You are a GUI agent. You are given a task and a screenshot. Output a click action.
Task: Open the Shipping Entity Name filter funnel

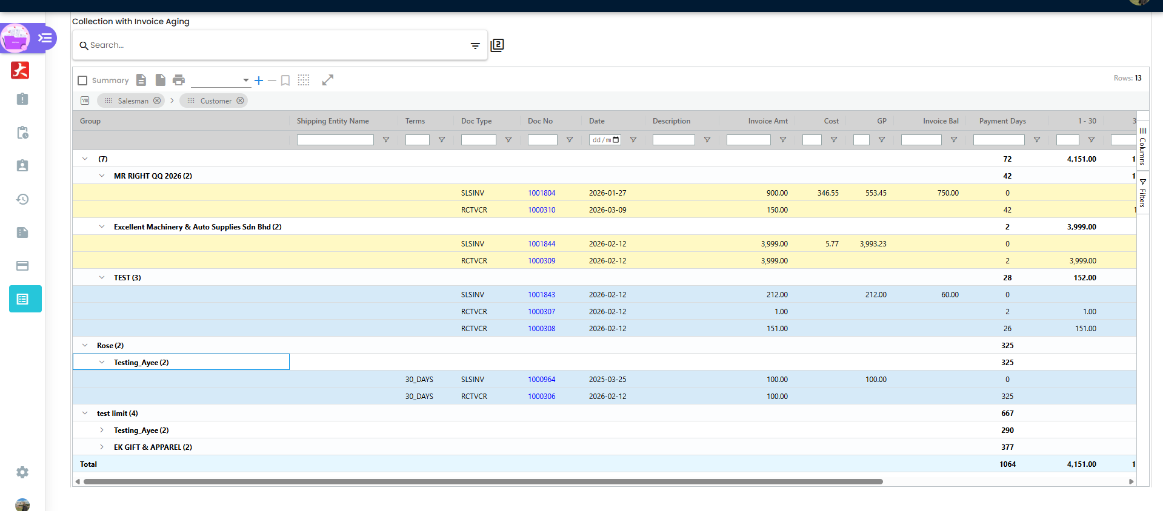tap(386, 140)
